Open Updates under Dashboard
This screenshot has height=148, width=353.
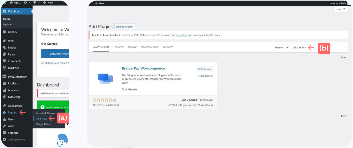[8, 24]
